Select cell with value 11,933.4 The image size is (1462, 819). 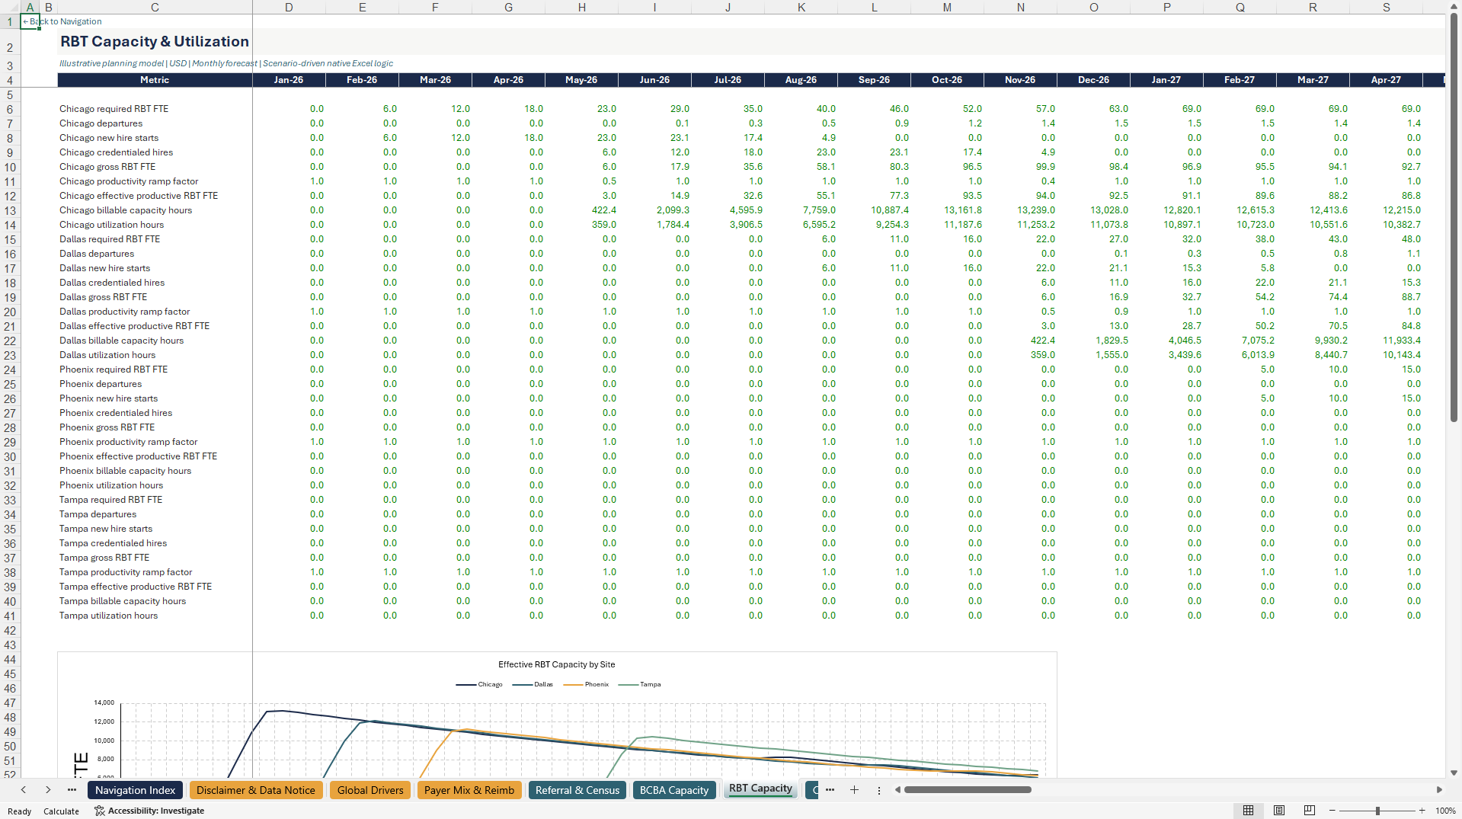click(1386, 341)
